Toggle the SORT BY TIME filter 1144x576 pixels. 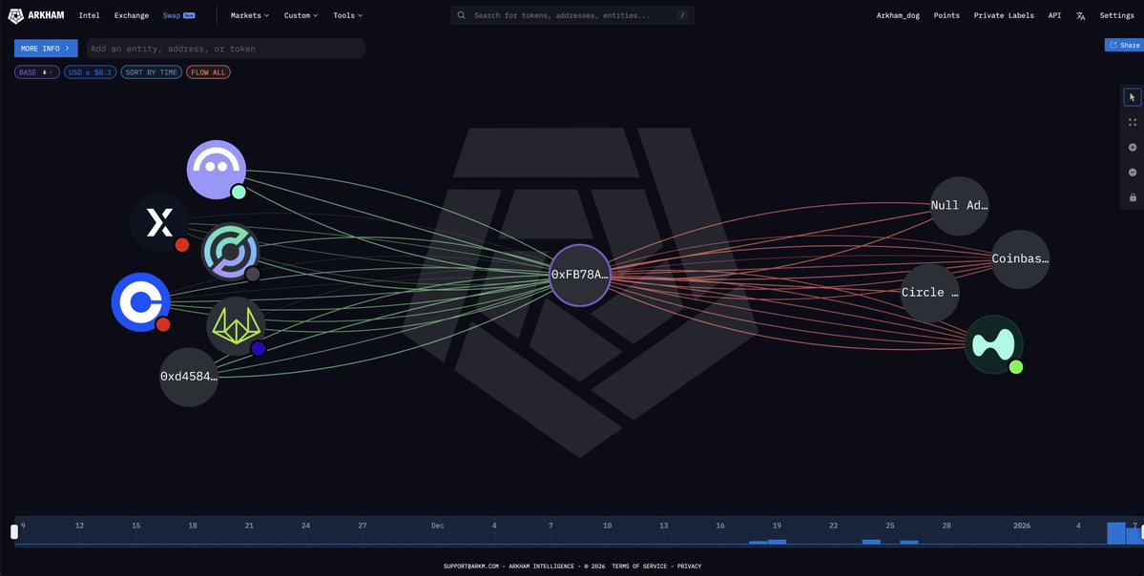point(151,72)
